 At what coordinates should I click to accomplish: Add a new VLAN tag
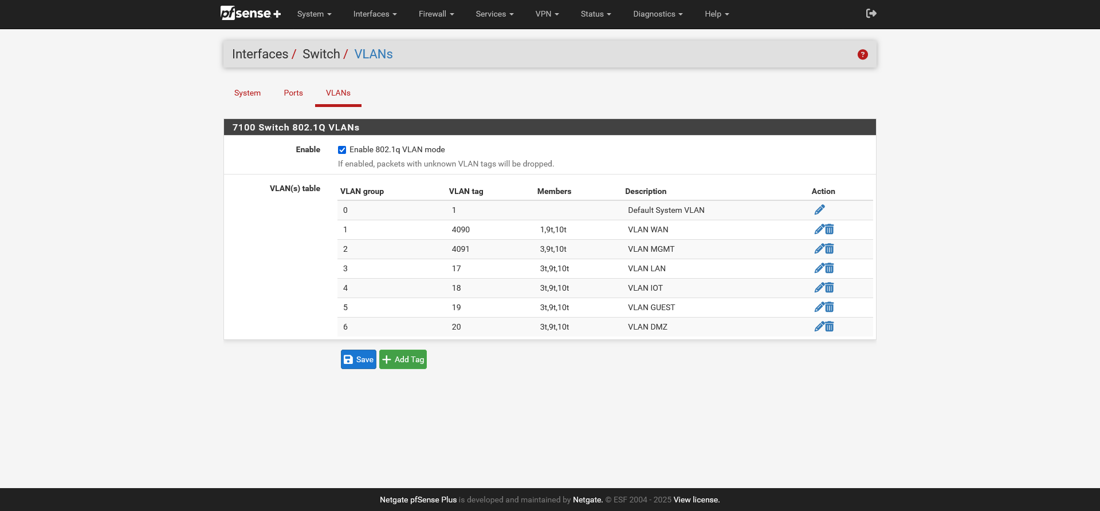[403, 359]
